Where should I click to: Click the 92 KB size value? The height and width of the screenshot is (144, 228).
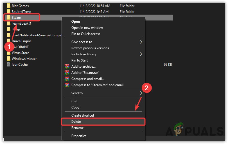[168, 65]
